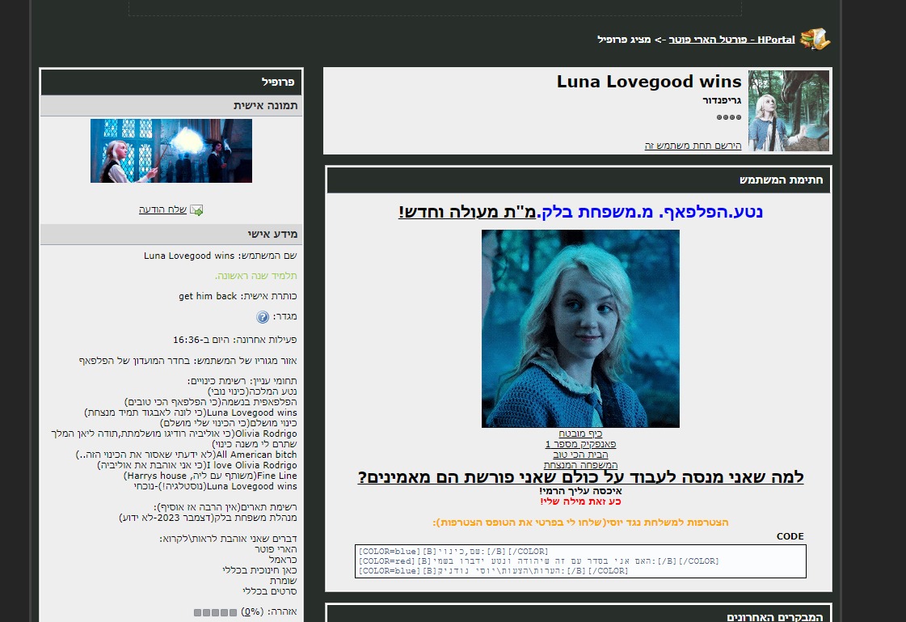Click the gender question mark icon

coord(263,317)
